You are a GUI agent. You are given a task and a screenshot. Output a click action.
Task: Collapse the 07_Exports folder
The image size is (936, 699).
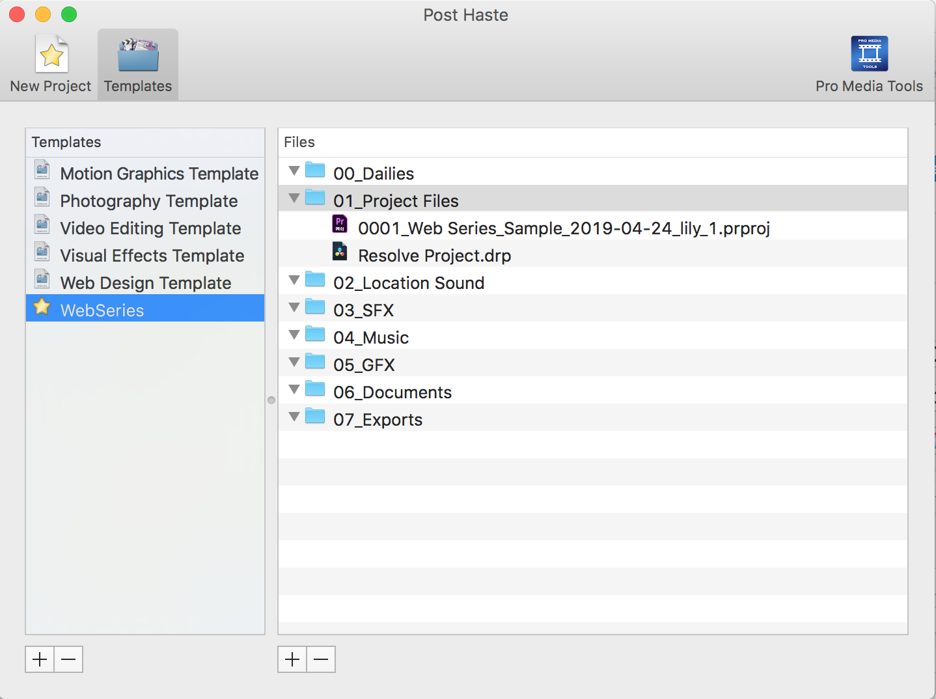294,417
